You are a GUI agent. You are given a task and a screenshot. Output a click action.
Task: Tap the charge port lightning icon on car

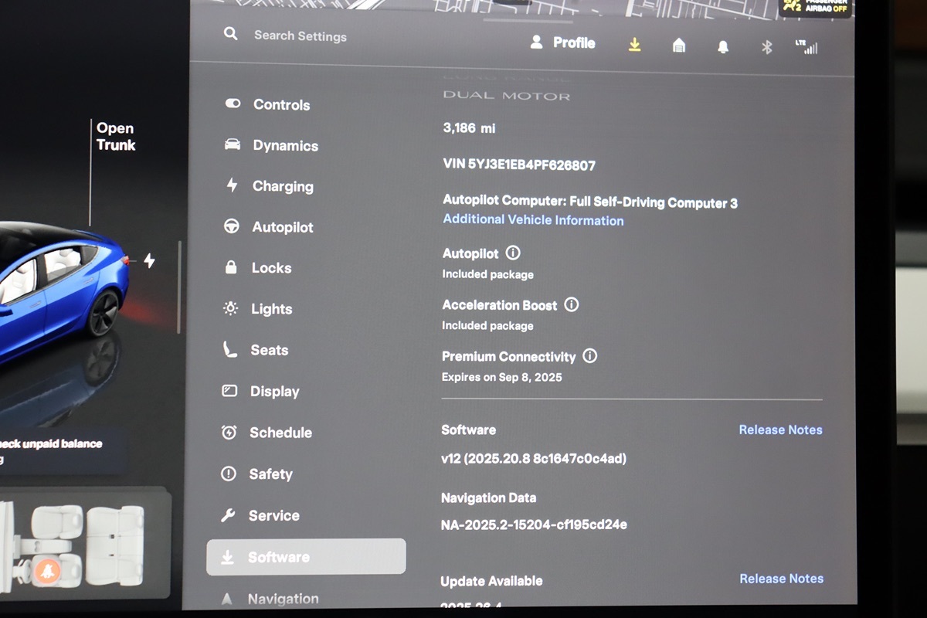coord(149,261)
